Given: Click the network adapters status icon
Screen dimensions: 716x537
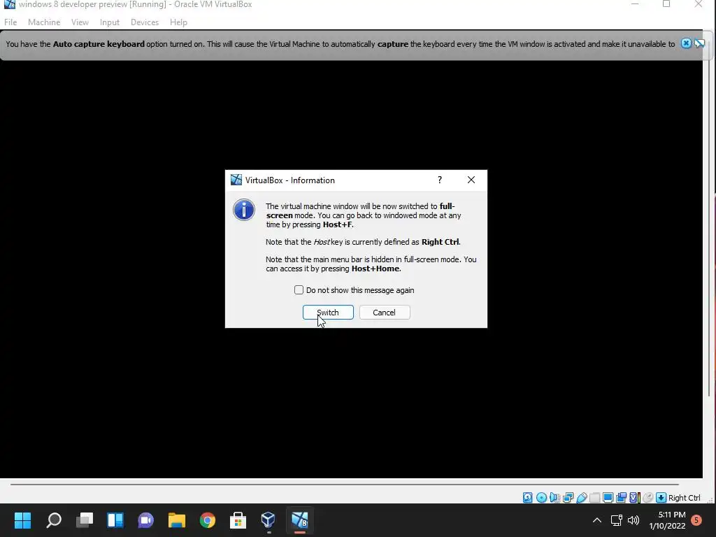Looking at the screenshot, I should [x=568, y=498].
